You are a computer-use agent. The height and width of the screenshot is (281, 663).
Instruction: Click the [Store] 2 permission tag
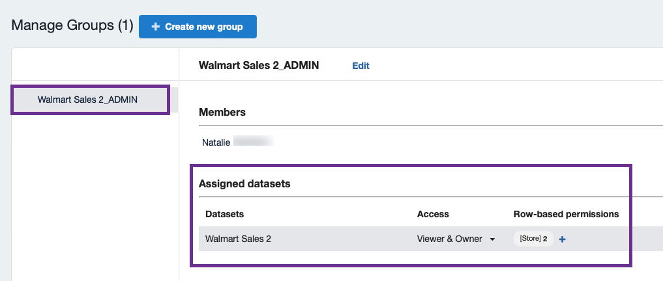[533, 239]
